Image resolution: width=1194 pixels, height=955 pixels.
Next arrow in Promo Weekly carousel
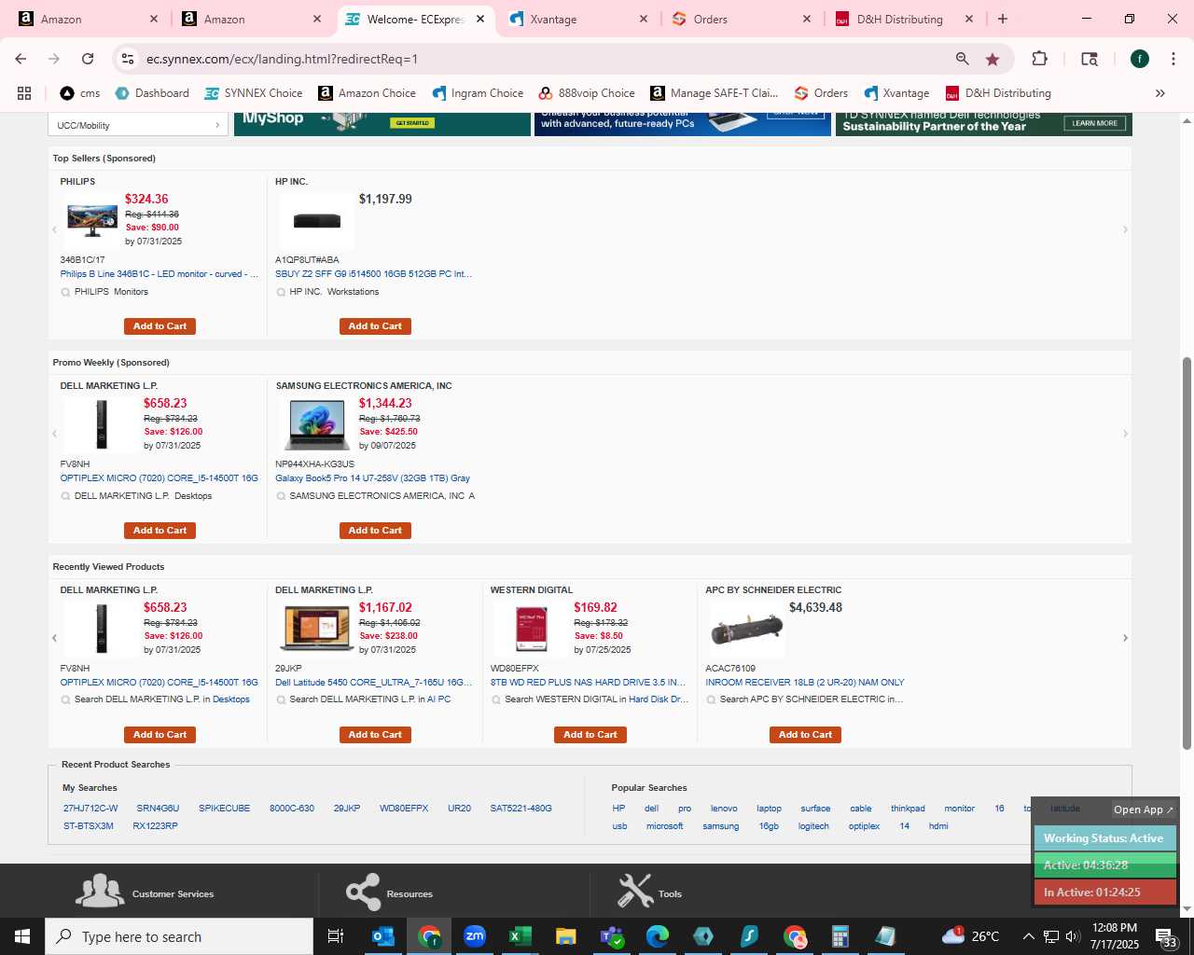1125,434
